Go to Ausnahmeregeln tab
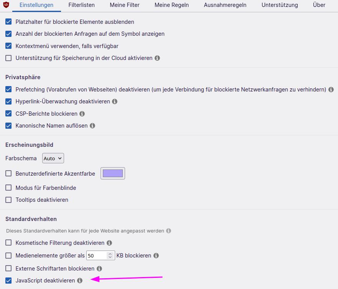The width and height of the screenshot is (338, 289). [225, 5]
